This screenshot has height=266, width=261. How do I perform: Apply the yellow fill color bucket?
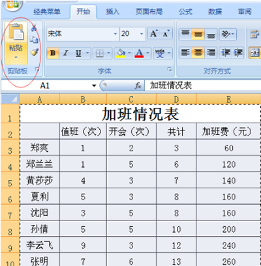121,53
